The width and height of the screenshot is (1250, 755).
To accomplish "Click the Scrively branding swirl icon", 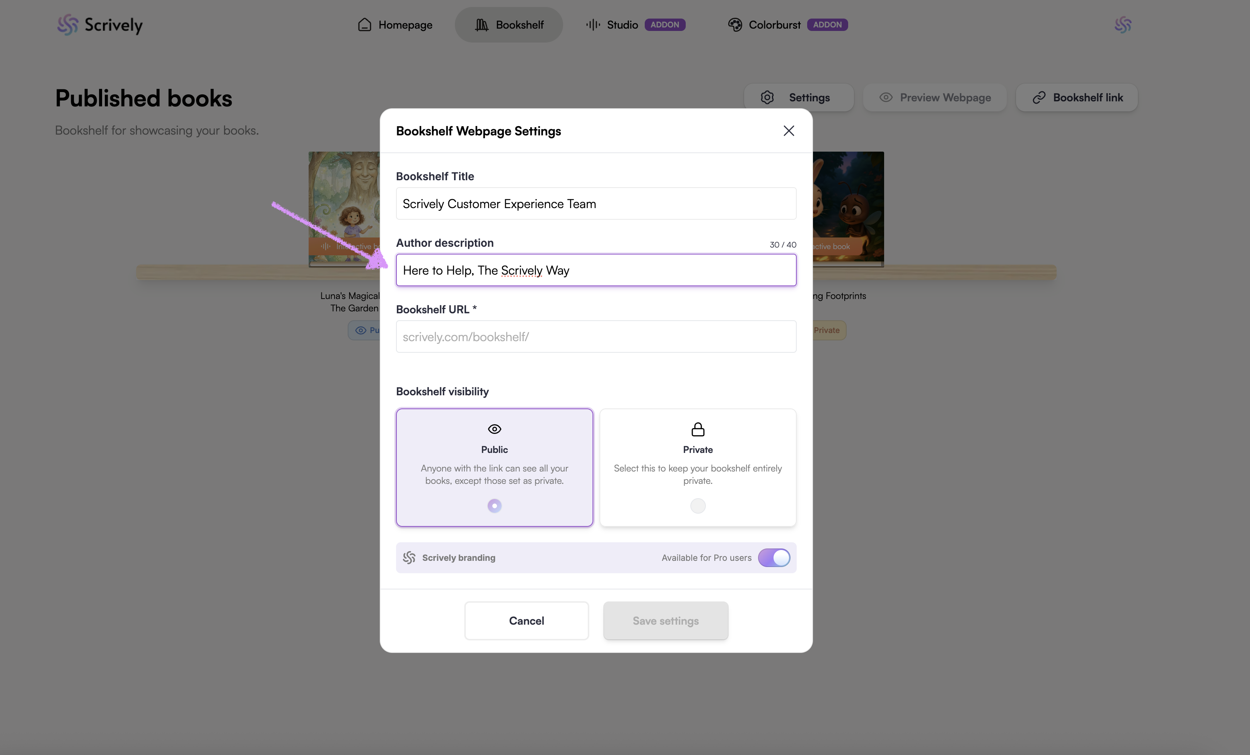I will (409, 558).
